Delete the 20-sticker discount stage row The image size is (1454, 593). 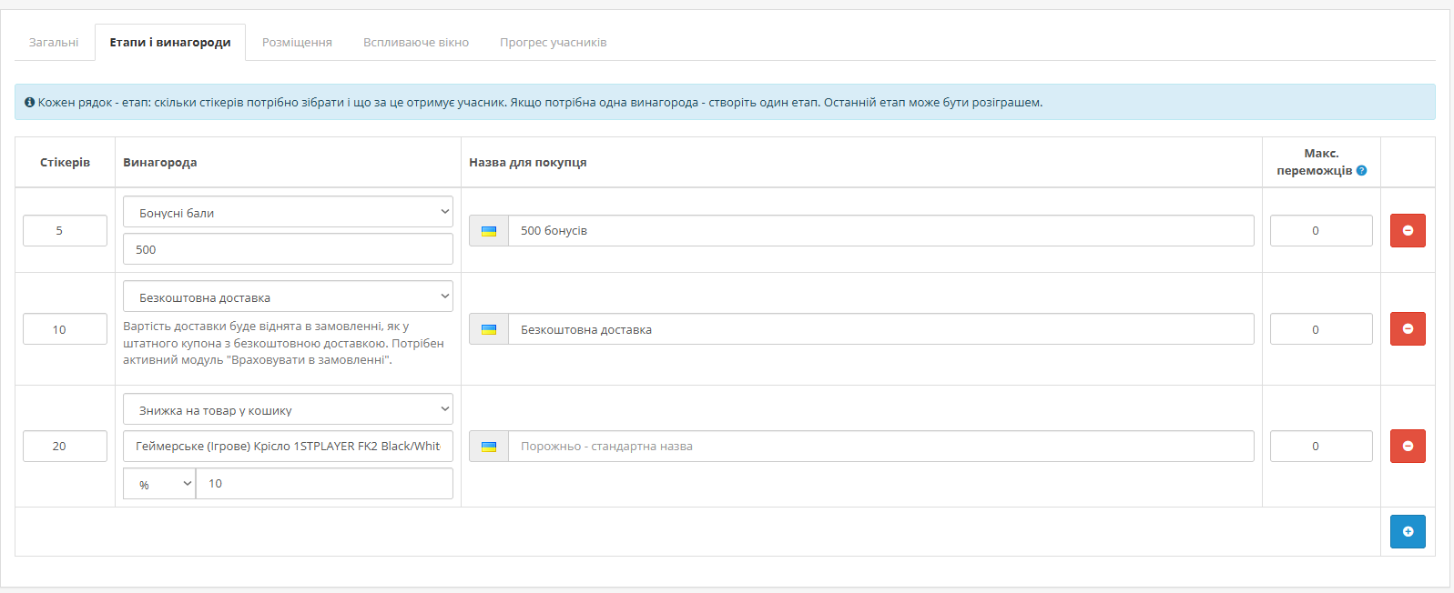(1408, 446)
